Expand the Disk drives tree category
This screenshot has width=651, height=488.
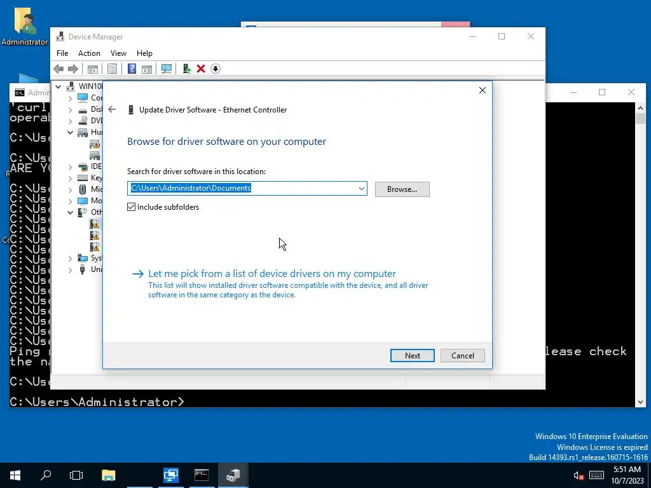(70, 110)
